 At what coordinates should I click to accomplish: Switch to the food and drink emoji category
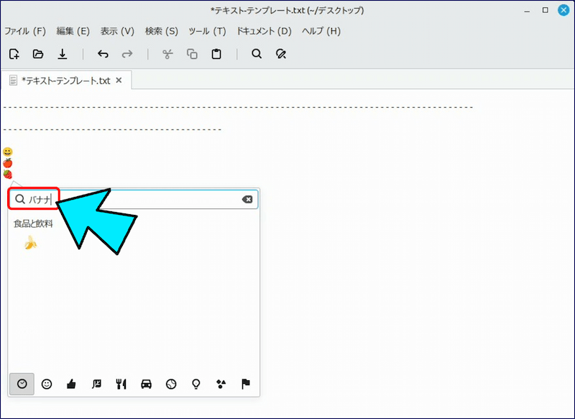121,384
